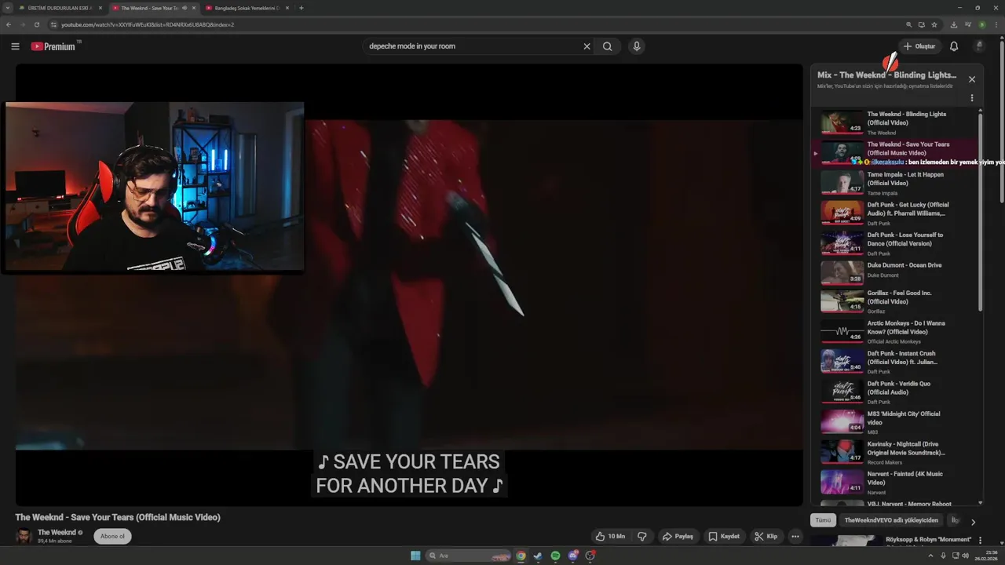The image size is (1005, 565).
Task: Dislike the video with thumbs down
Action: [642, 537]
